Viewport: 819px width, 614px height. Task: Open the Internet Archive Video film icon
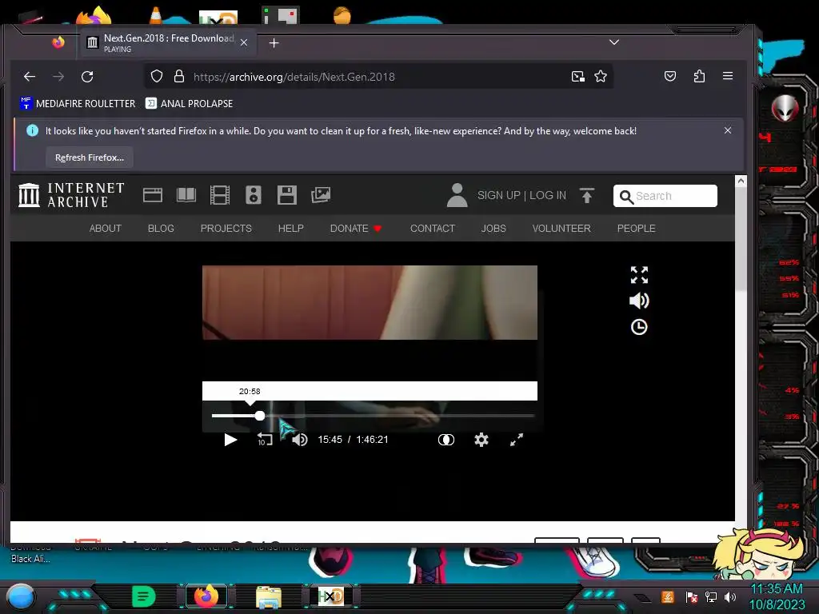point(220,195)
